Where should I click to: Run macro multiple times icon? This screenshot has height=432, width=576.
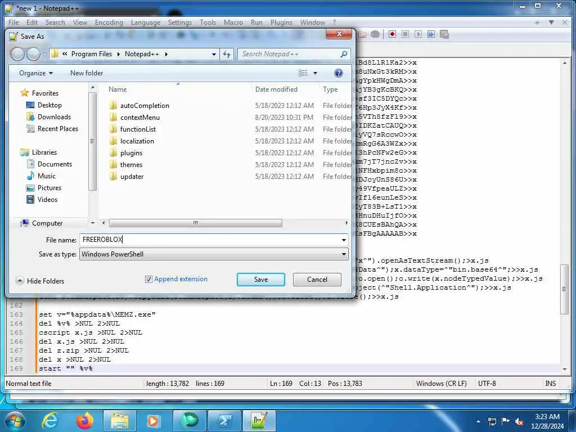click(431, 34)
